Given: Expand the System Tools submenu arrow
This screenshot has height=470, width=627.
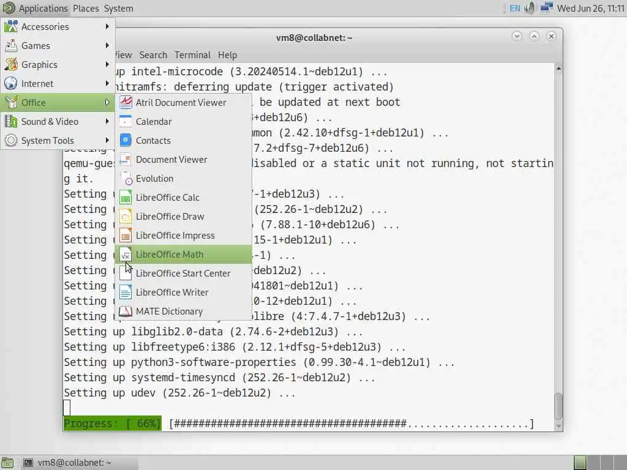Looking at the screenshot, I should 107,140.
